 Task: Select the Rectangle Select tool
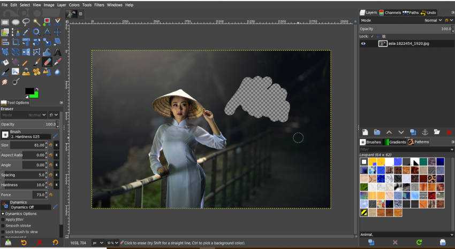[x=5, y=22]
